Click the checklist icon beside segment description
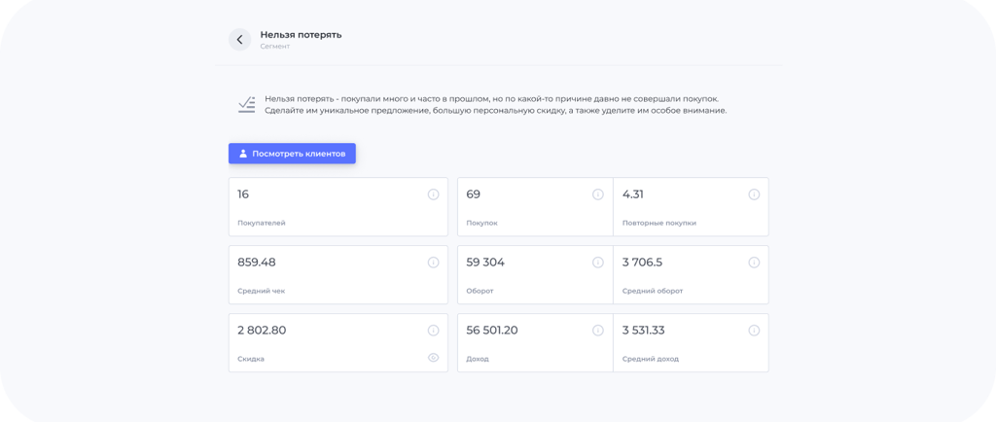The width and height of the screenshot is (996, 422). pyautogui.click(x=246, y=105)
